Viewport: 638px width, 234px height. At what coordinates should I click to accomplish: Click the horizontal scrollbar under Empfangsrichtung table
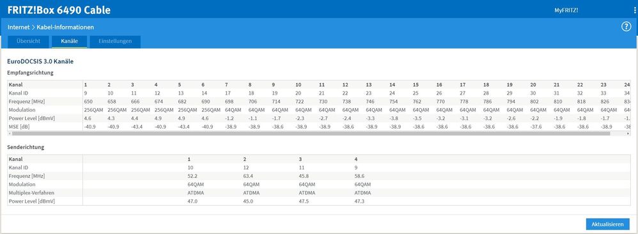pyautogui.click(x=311, y=133)
